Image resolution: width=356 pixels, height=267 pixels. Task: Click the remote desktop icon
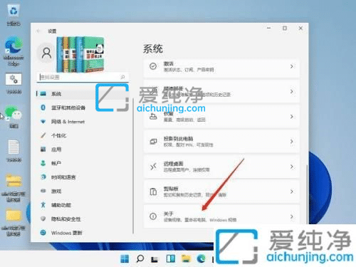point(153,167)
